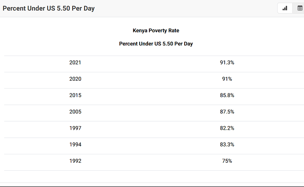
Task: Click the 91.3% value
Action: 227,63
